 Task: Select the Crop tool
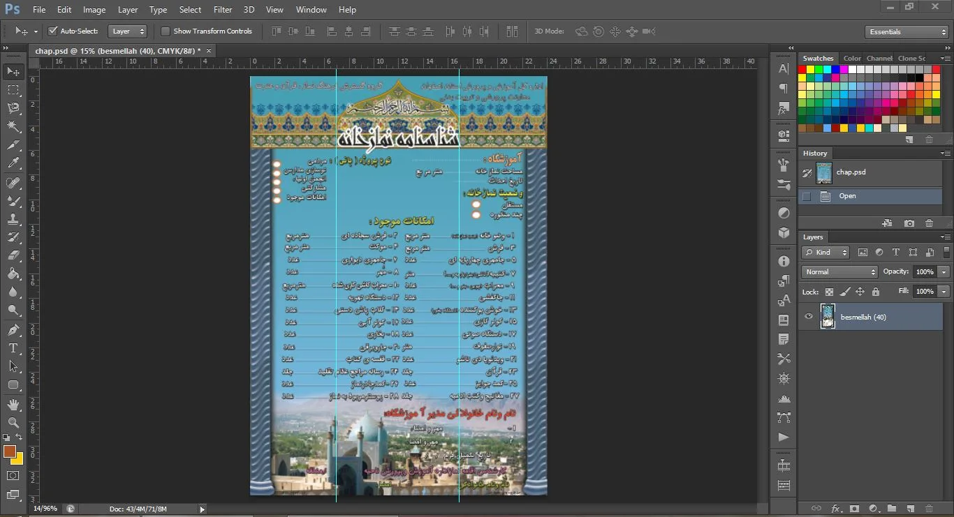(x=13, y=145)
